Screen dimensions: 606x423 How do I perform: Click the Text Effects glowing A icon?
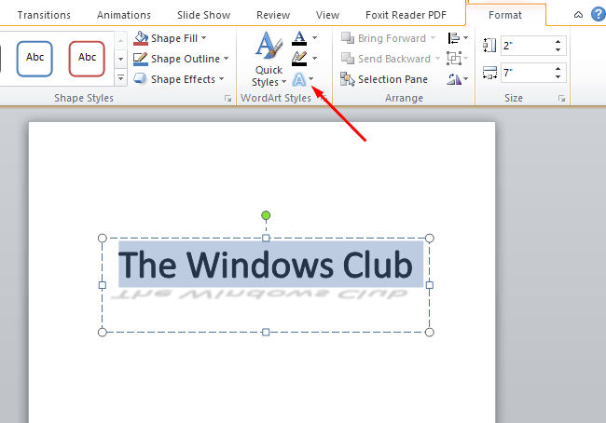click(298, 79)
